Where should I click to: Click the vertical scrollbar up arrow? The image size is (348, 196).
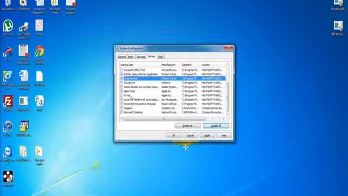227,64
